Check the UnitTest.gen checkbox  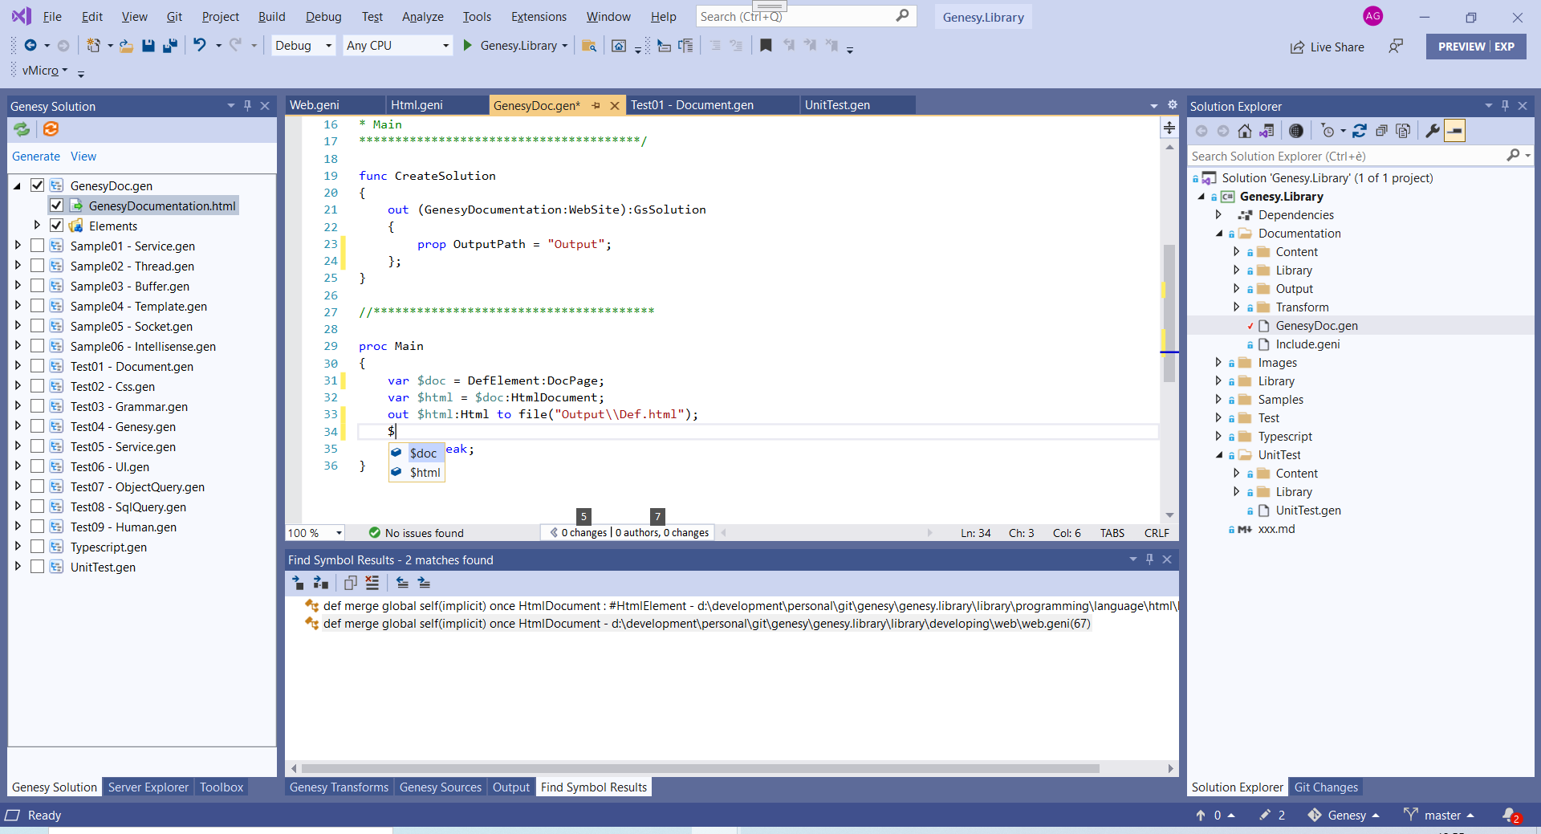click(37, 567)
